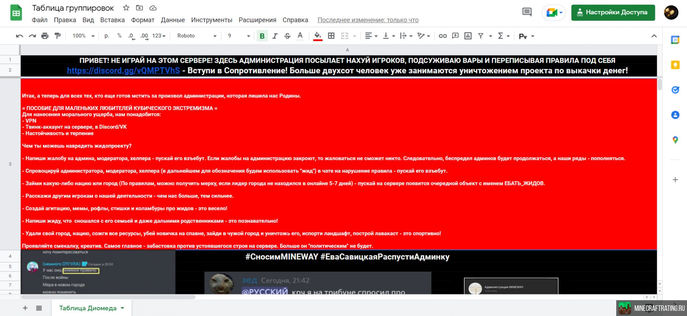Open the Данные menu

point(173,20)
